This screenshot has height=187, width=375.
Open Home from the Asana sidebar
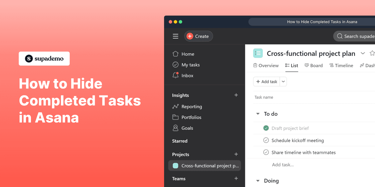[x=187, y=54]
